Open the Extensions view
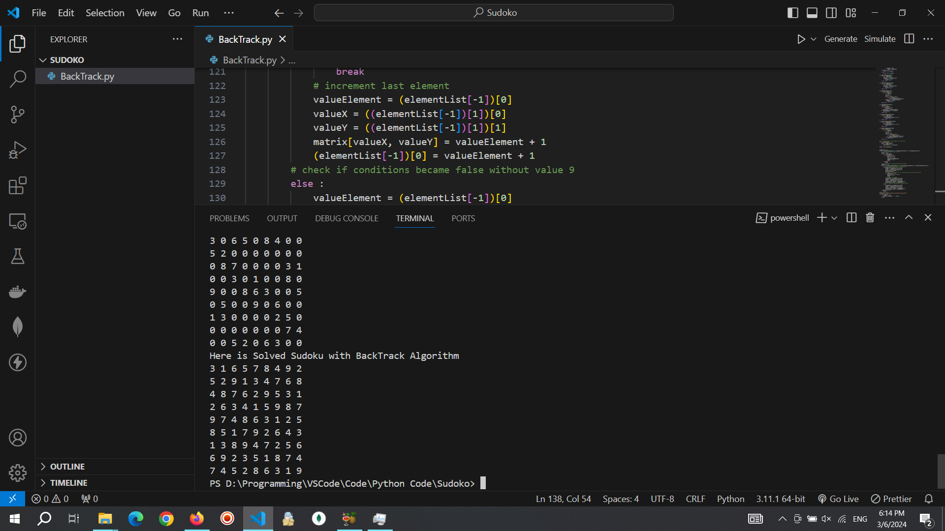 (18, 186)
